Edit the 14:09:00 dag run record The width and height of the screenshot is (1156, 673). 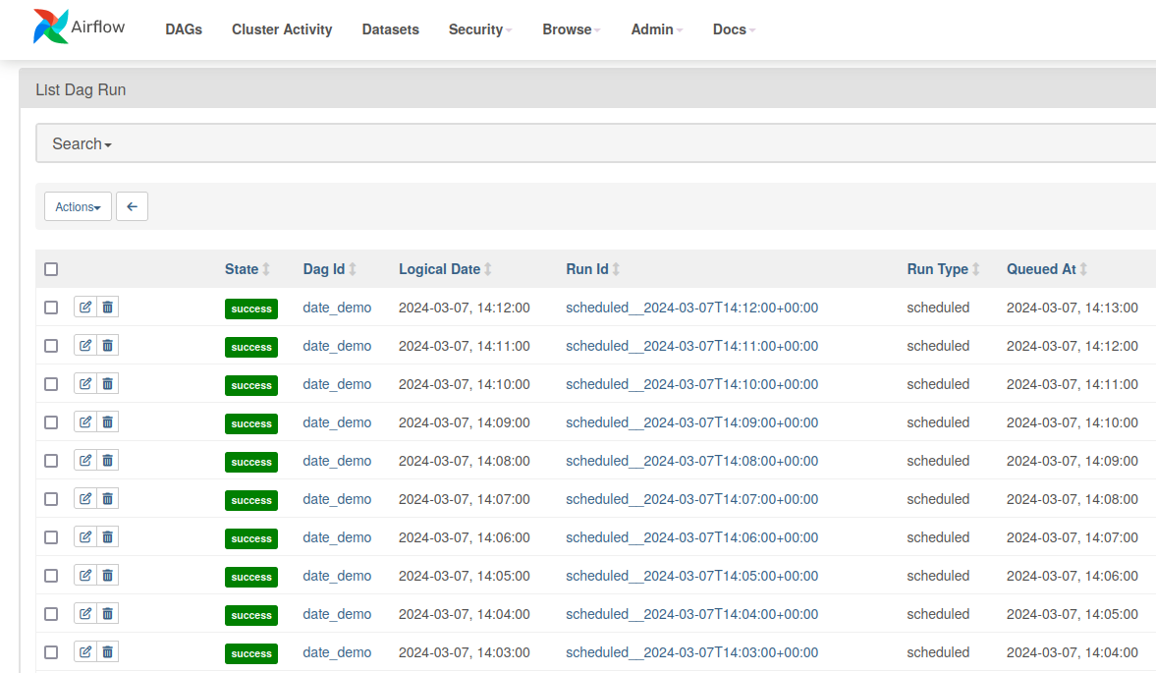85,422
